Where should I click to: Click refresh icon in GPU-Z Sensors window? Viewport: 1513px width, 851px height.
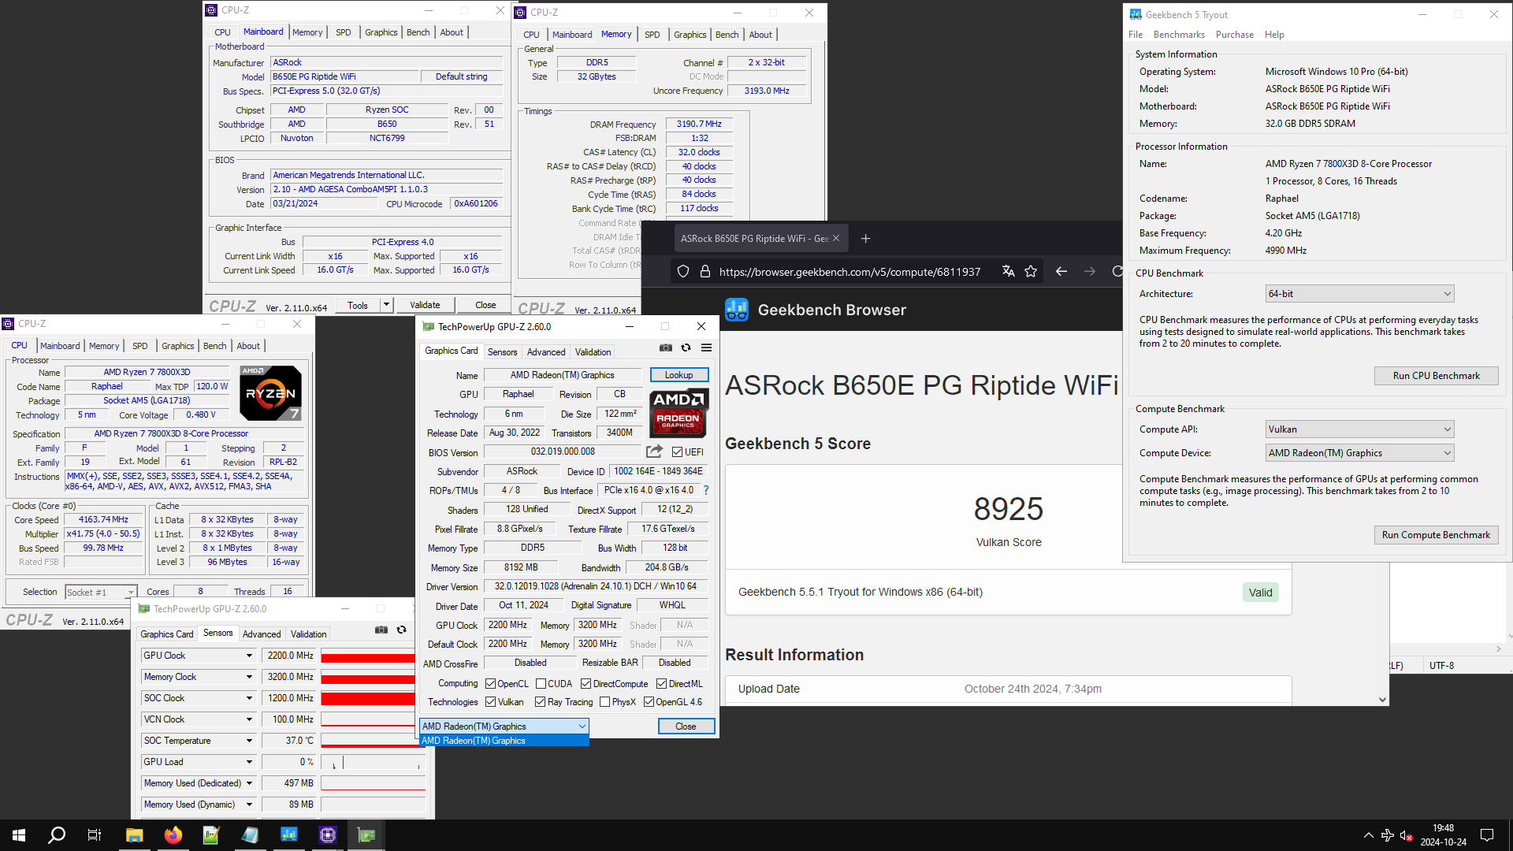pos(401,630)
